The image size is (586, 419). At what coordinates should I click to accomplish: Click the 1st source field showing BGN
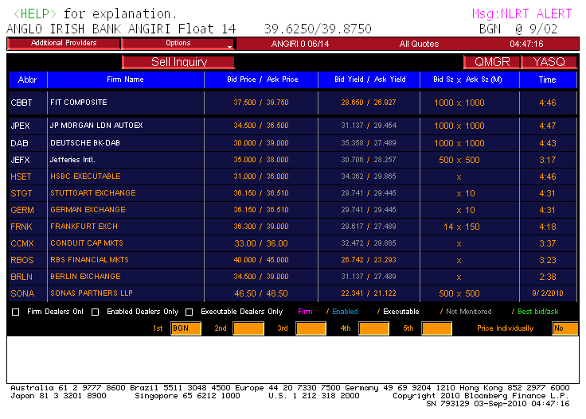tap(186, 328)
